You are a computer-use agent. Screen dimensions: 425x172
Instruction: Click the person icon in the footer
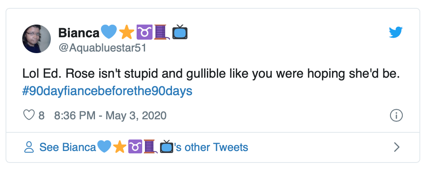29,147
